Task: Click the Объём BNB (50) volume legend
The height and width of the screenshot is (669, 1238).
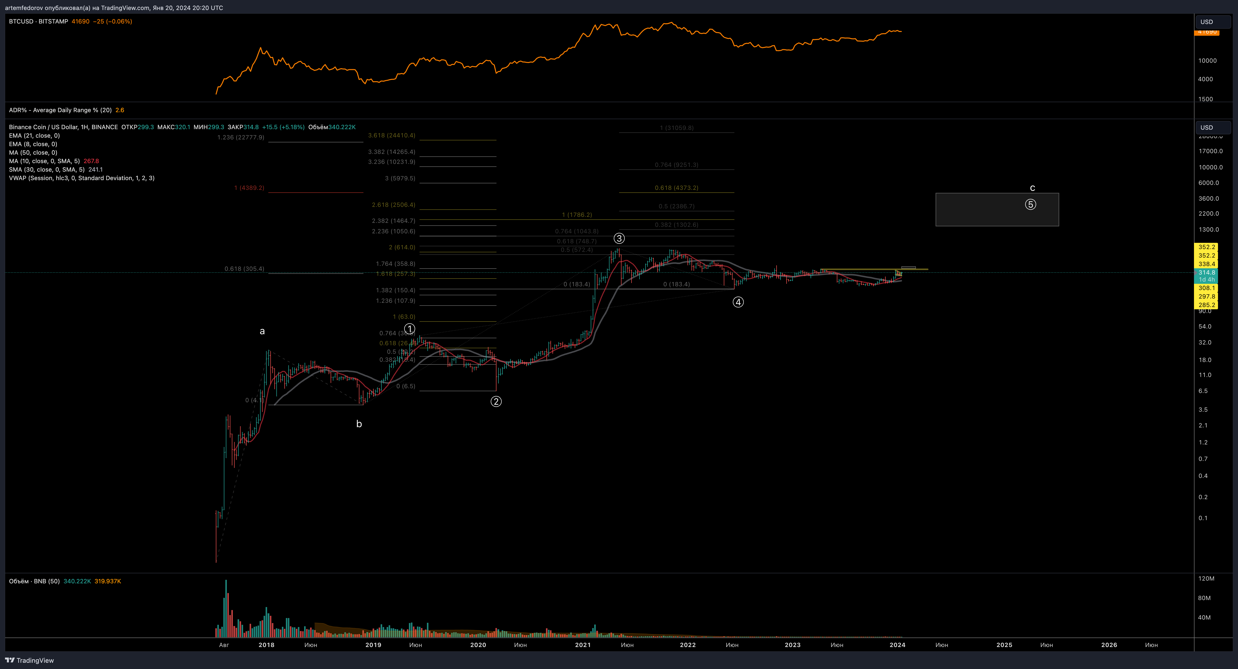Action: 34,581
